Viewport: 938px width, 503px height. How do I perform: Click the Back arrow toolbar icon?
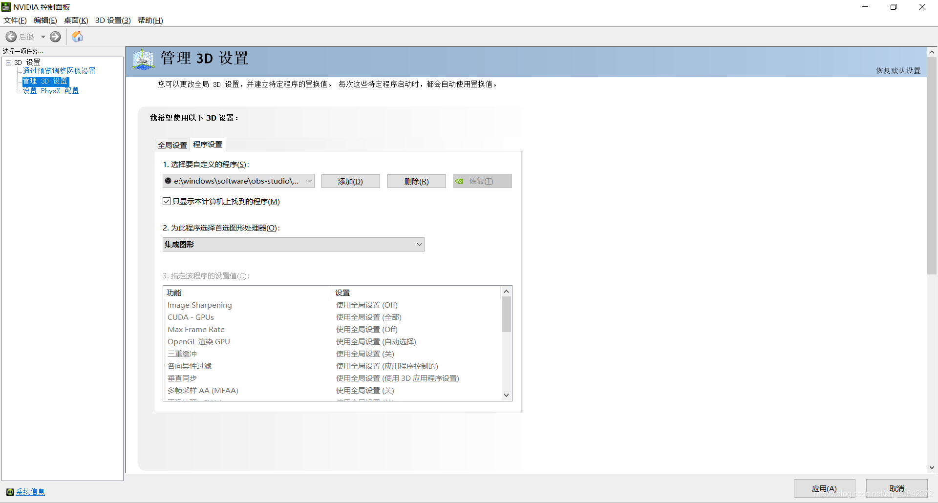tap(11, 37)
